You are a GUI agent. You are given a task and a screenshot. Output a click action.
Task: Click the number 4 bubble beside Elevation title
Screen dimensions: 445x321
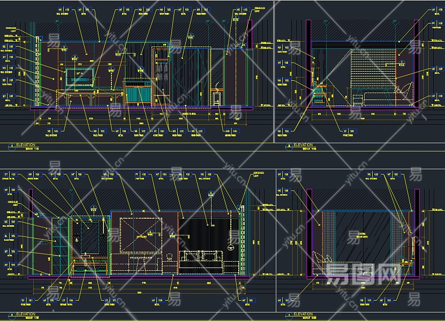[289, 316]
